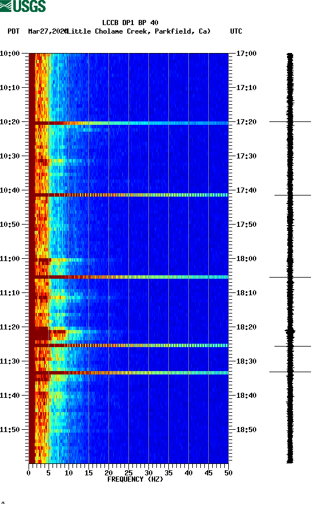
Task: Click the '17:50' UTC time label
Action: pos(246,225)
